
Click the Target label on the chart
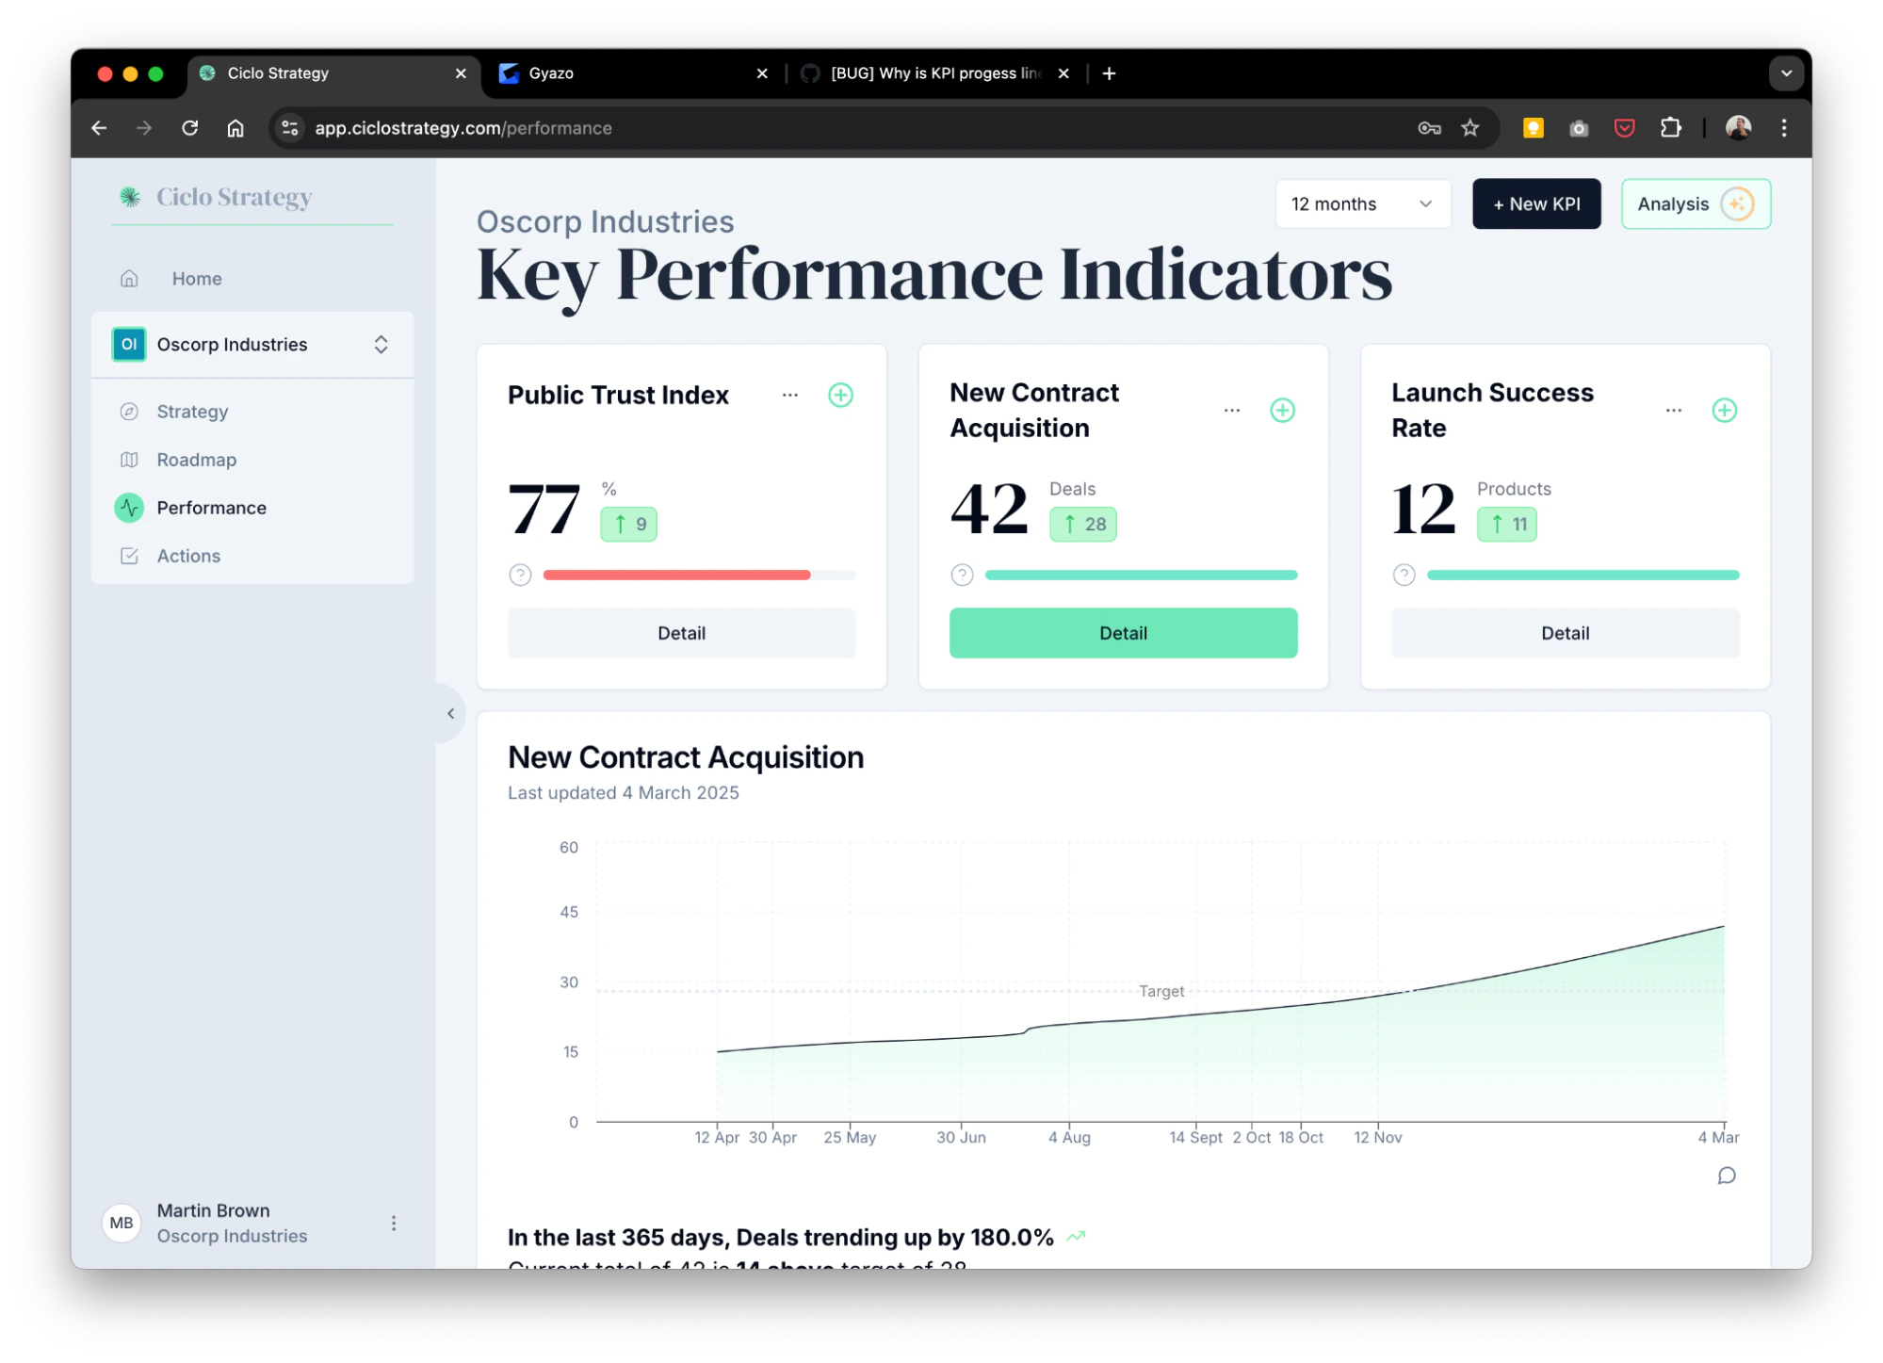(1161, 992)
